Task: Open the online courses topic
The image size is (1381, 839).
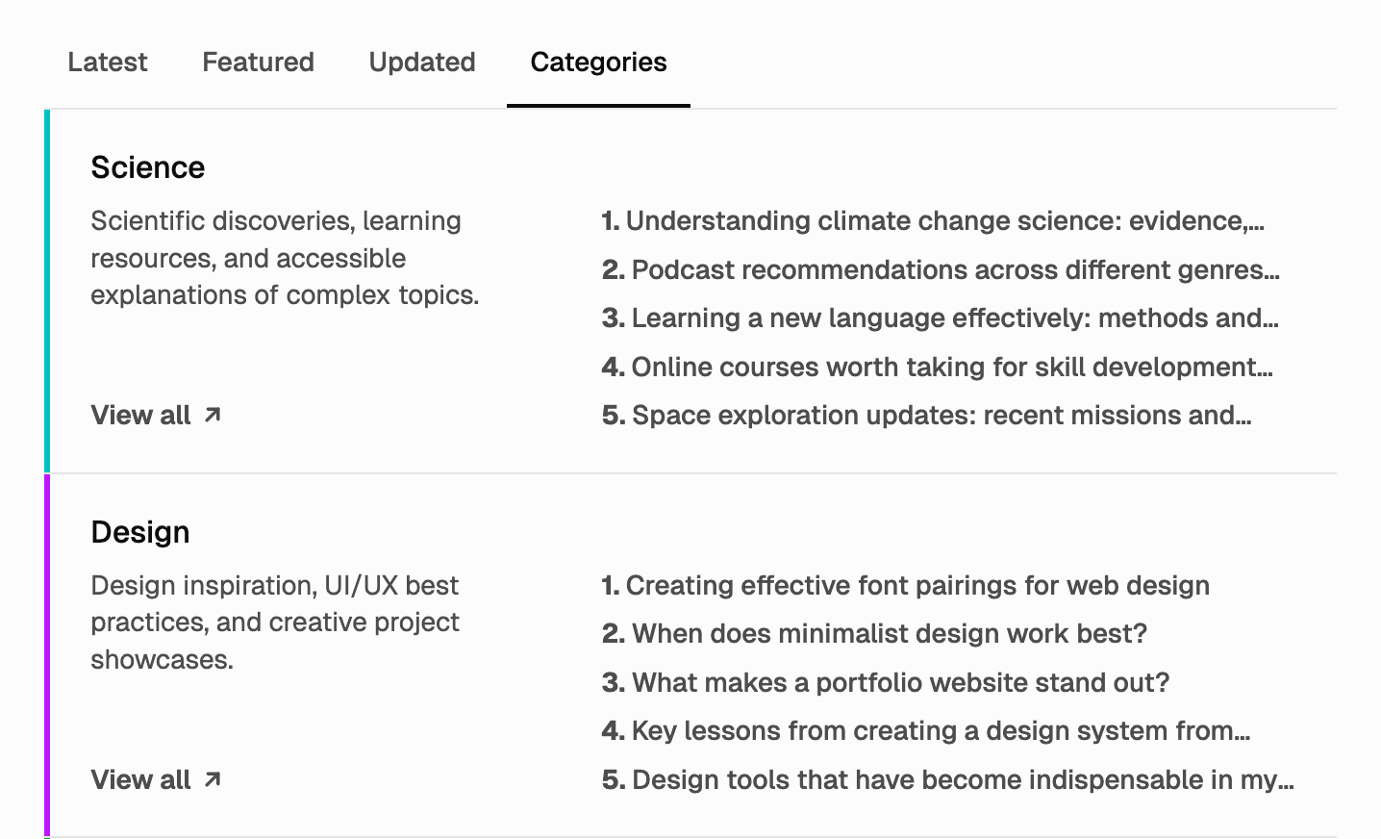Action: click(938, 368)
